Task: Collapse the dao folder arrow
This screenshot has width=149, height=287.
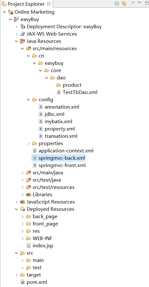Action: coord(47,78)
